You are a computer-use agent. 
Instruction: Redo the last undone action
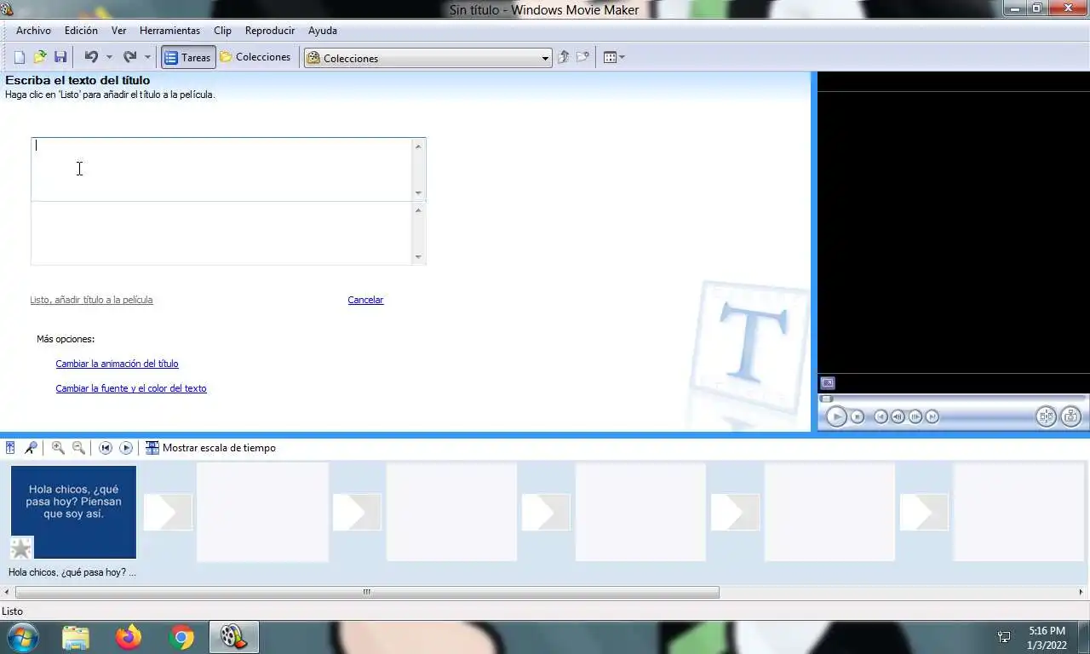tap(129, 57)
